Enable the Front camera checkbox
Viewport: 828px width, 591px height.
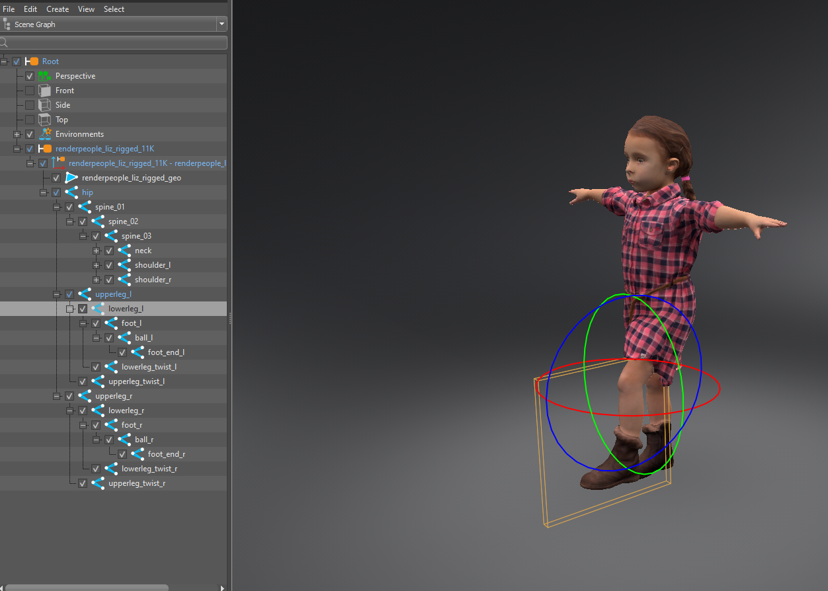30,90
